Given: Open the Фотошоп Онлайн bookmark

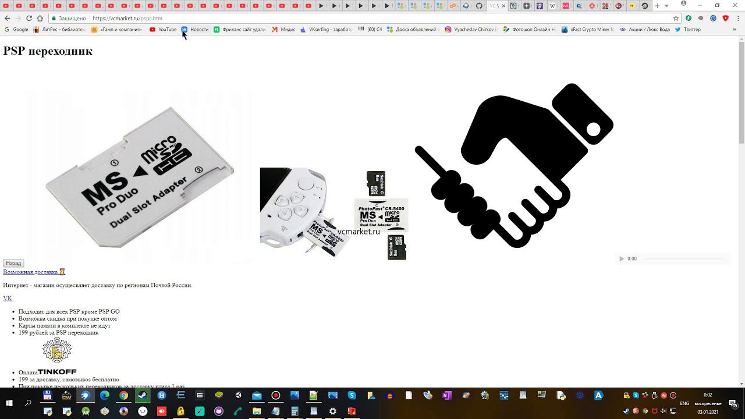Looking at the screenshot, I should click(x=530, y=29).
